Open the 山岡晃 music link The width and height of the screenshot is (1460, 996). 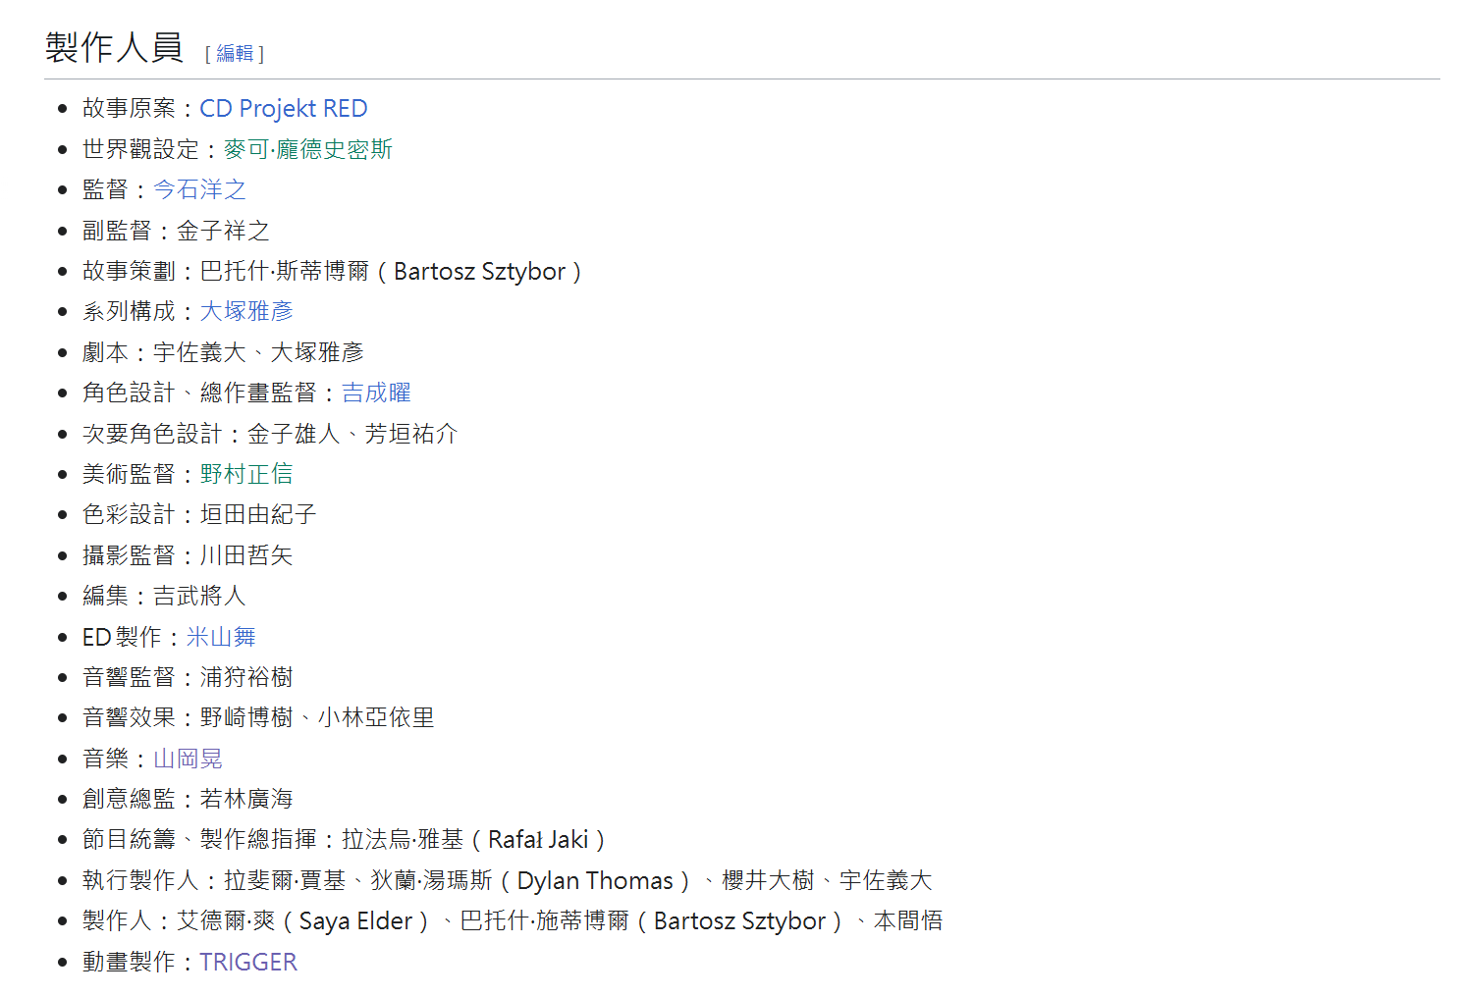pos(188,759)
